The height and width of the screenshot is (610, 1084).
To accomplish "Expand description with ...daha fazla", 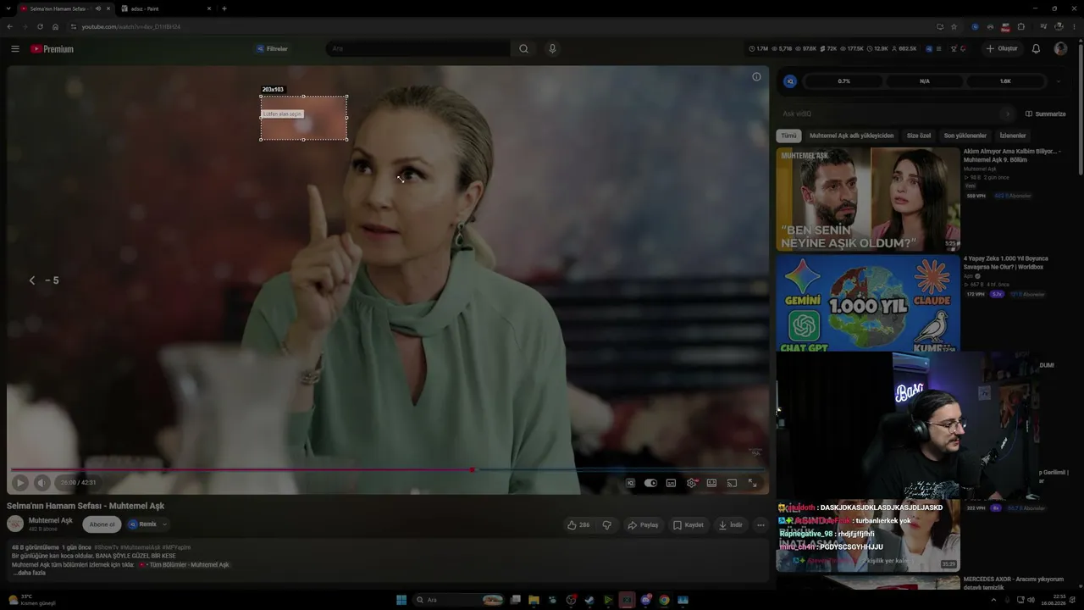I will coord(29,573).
